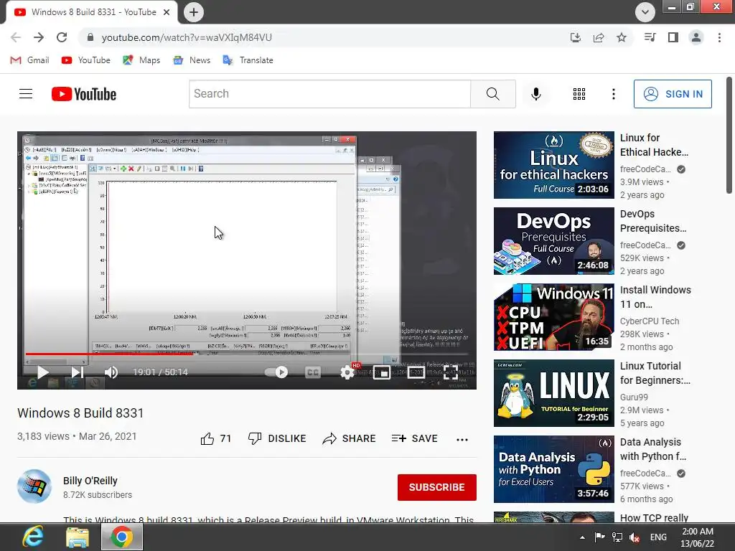735x551 pixels.
Task: Install app icon in address bar
Action: tap(576, 37)
